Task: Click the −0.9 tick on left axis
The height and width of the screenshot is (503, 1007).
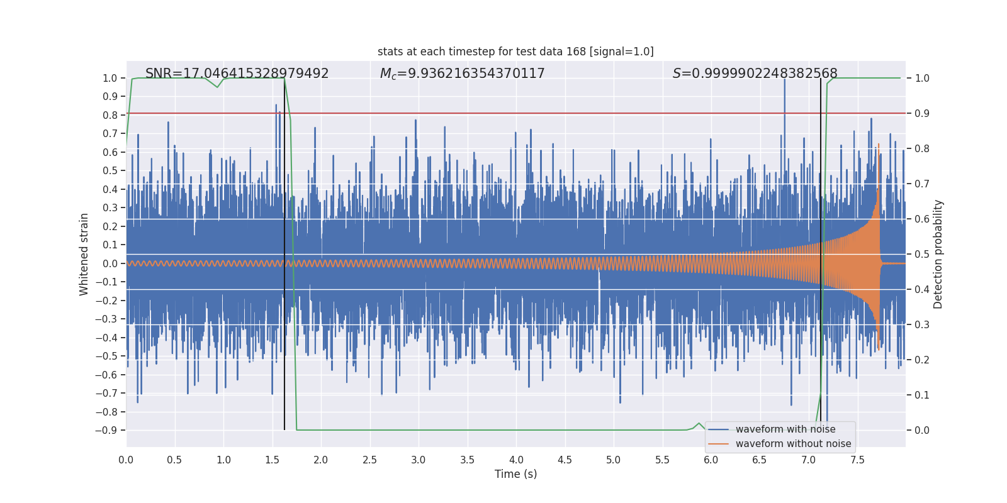Action: [x=106, y=430]
